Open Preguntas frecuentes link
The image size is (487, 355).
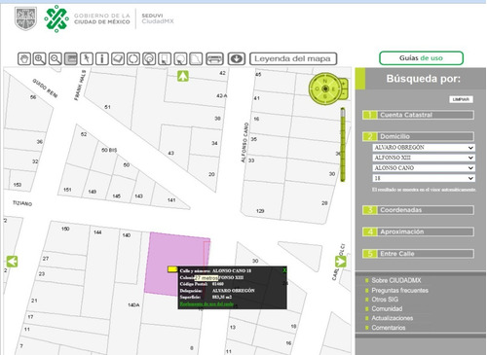point(399,290)
